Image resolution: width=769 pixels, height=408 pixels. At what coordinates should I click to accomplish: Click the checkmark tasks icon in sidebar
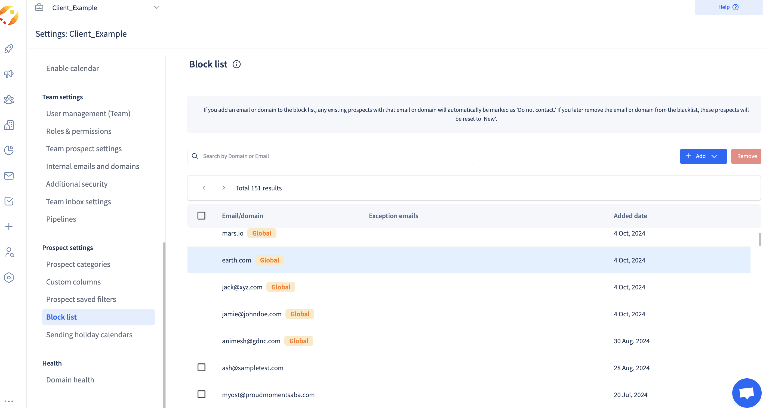point(9,201)
